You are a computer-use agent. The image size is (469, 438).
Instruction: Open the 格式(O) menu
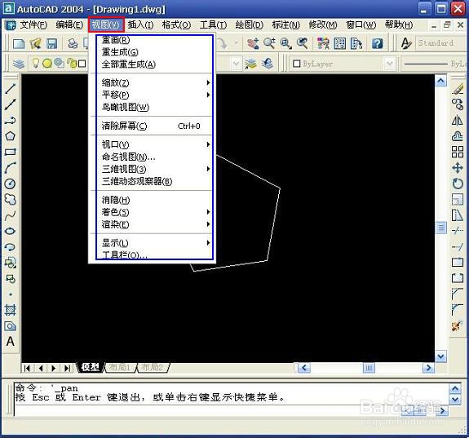[x=176, y=24]
